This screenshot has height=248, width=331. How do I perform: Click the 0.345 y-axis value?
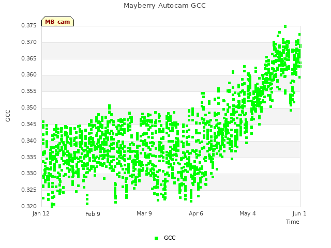(29, 124)
